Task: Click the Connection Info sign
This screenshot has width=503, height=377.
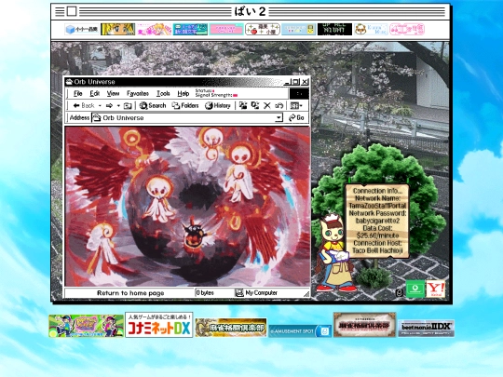Action: (x=377, y=221)
